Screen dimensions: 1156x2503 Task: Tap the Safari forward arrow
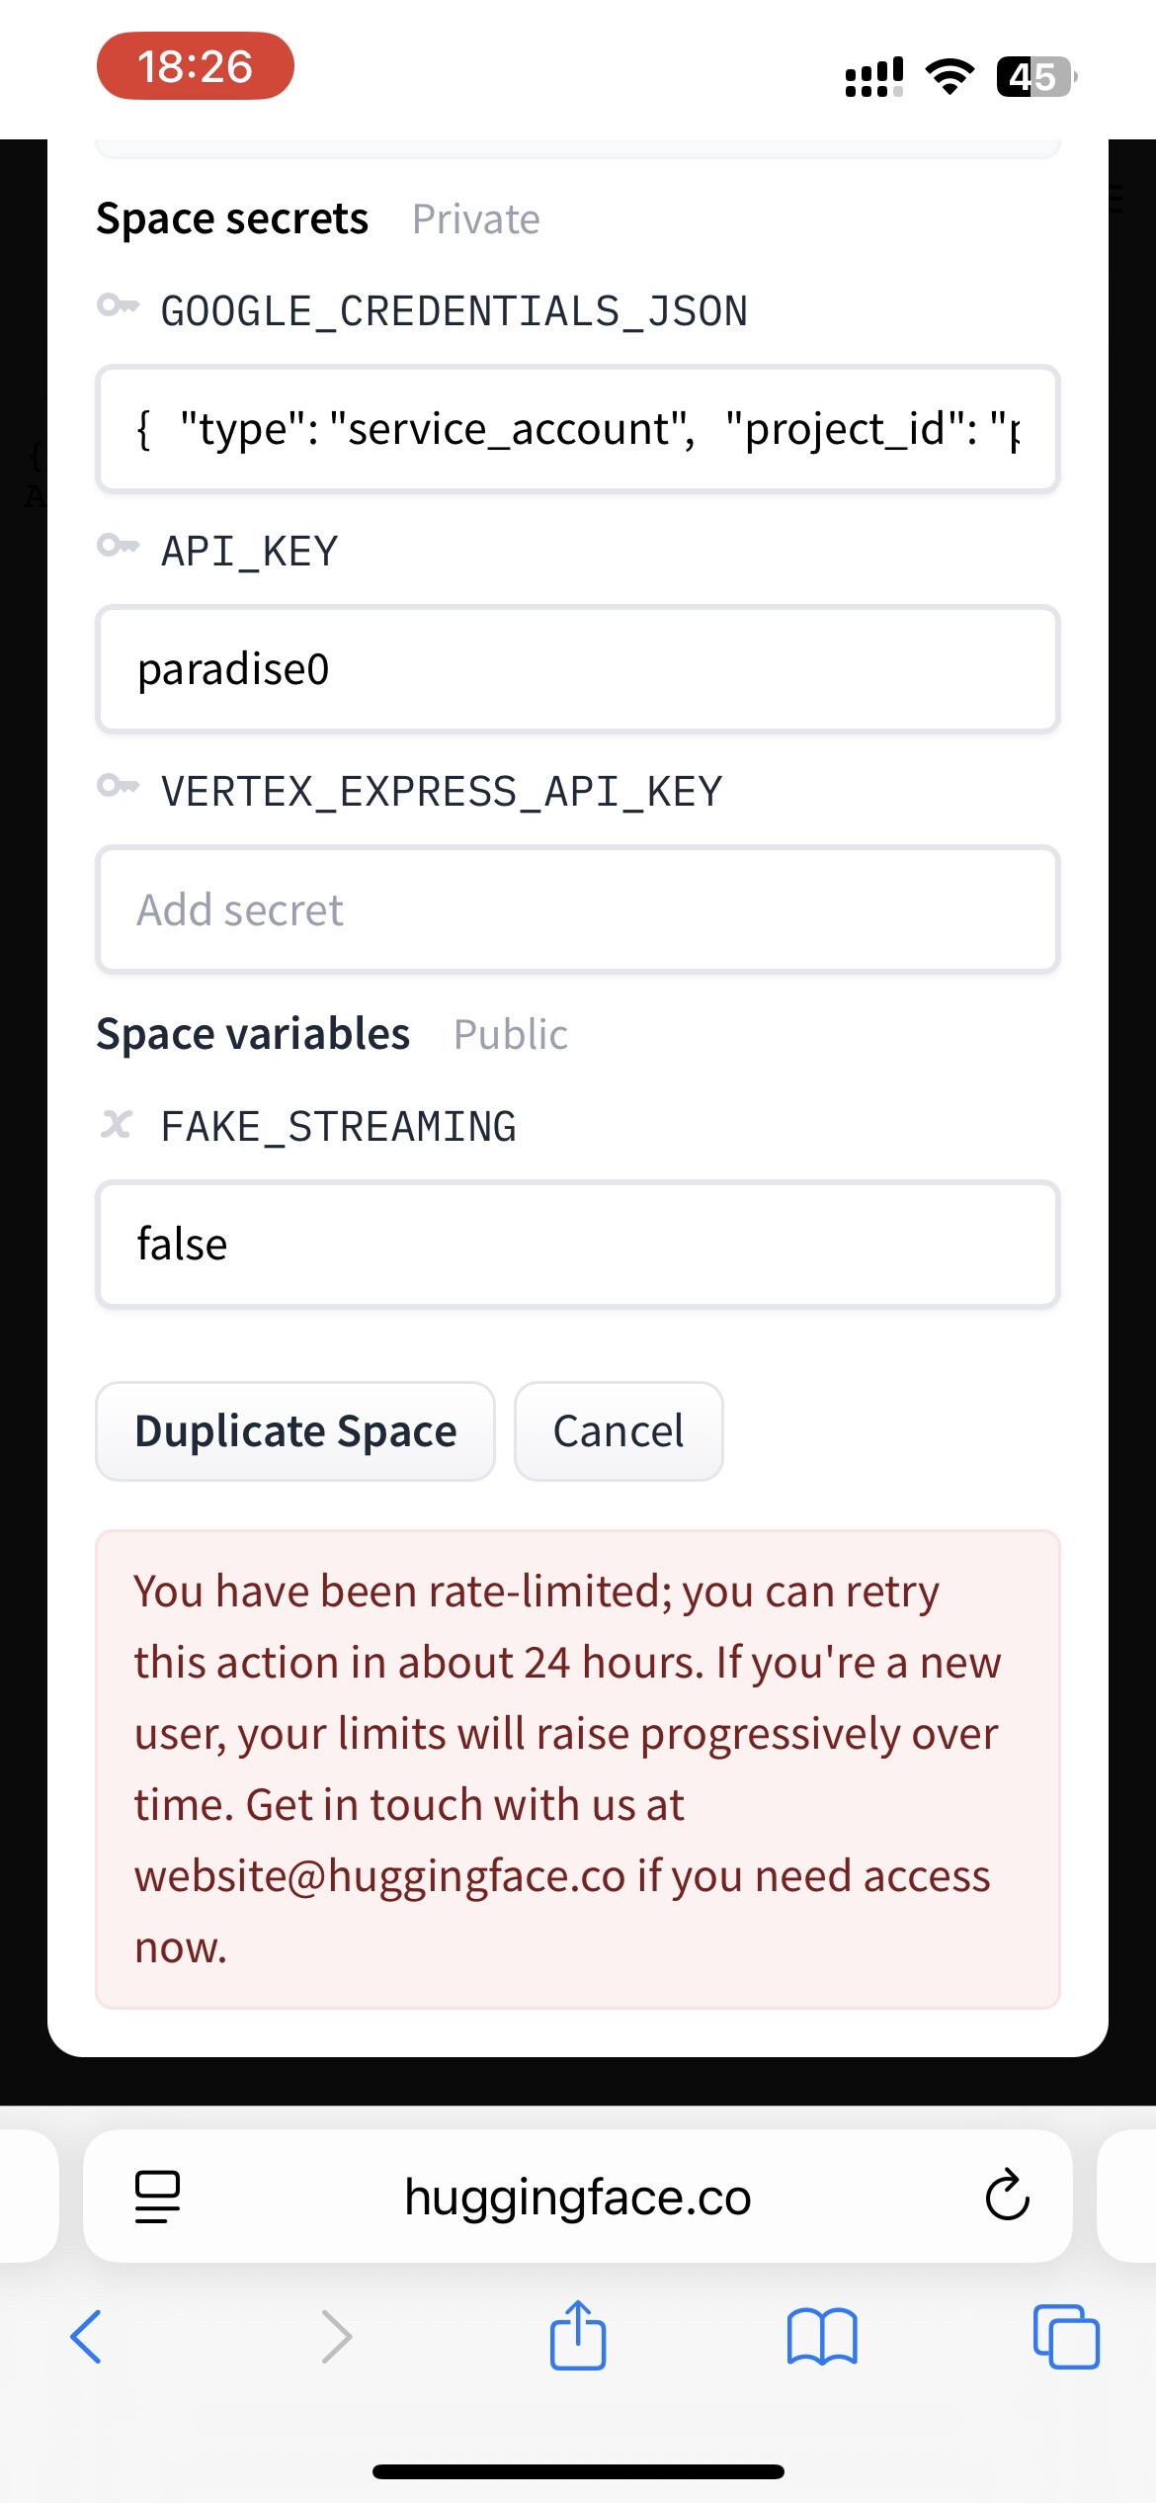coord(336,2337)
